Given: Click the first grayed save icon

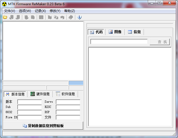Looking at the screenshot, I should click(x=11, y=17).
